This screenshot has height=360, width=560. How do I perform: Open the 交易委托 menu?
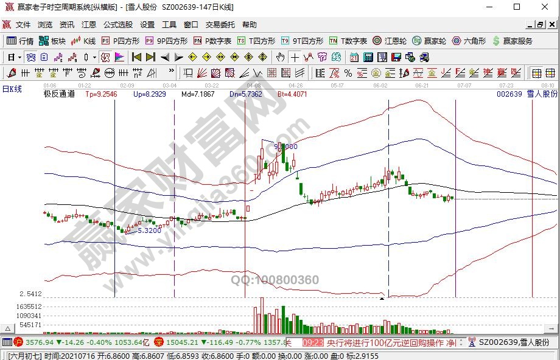click(x=220, y=25)
